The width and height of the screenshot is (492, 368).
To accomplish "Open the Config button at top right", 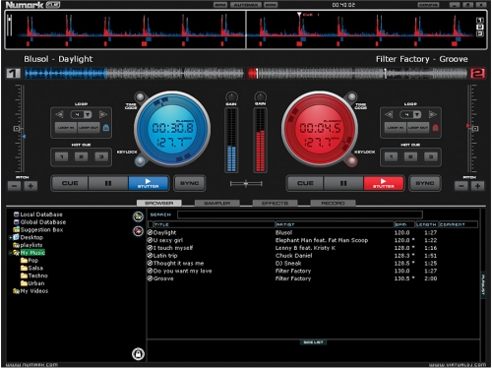I will tap(428, 5).
